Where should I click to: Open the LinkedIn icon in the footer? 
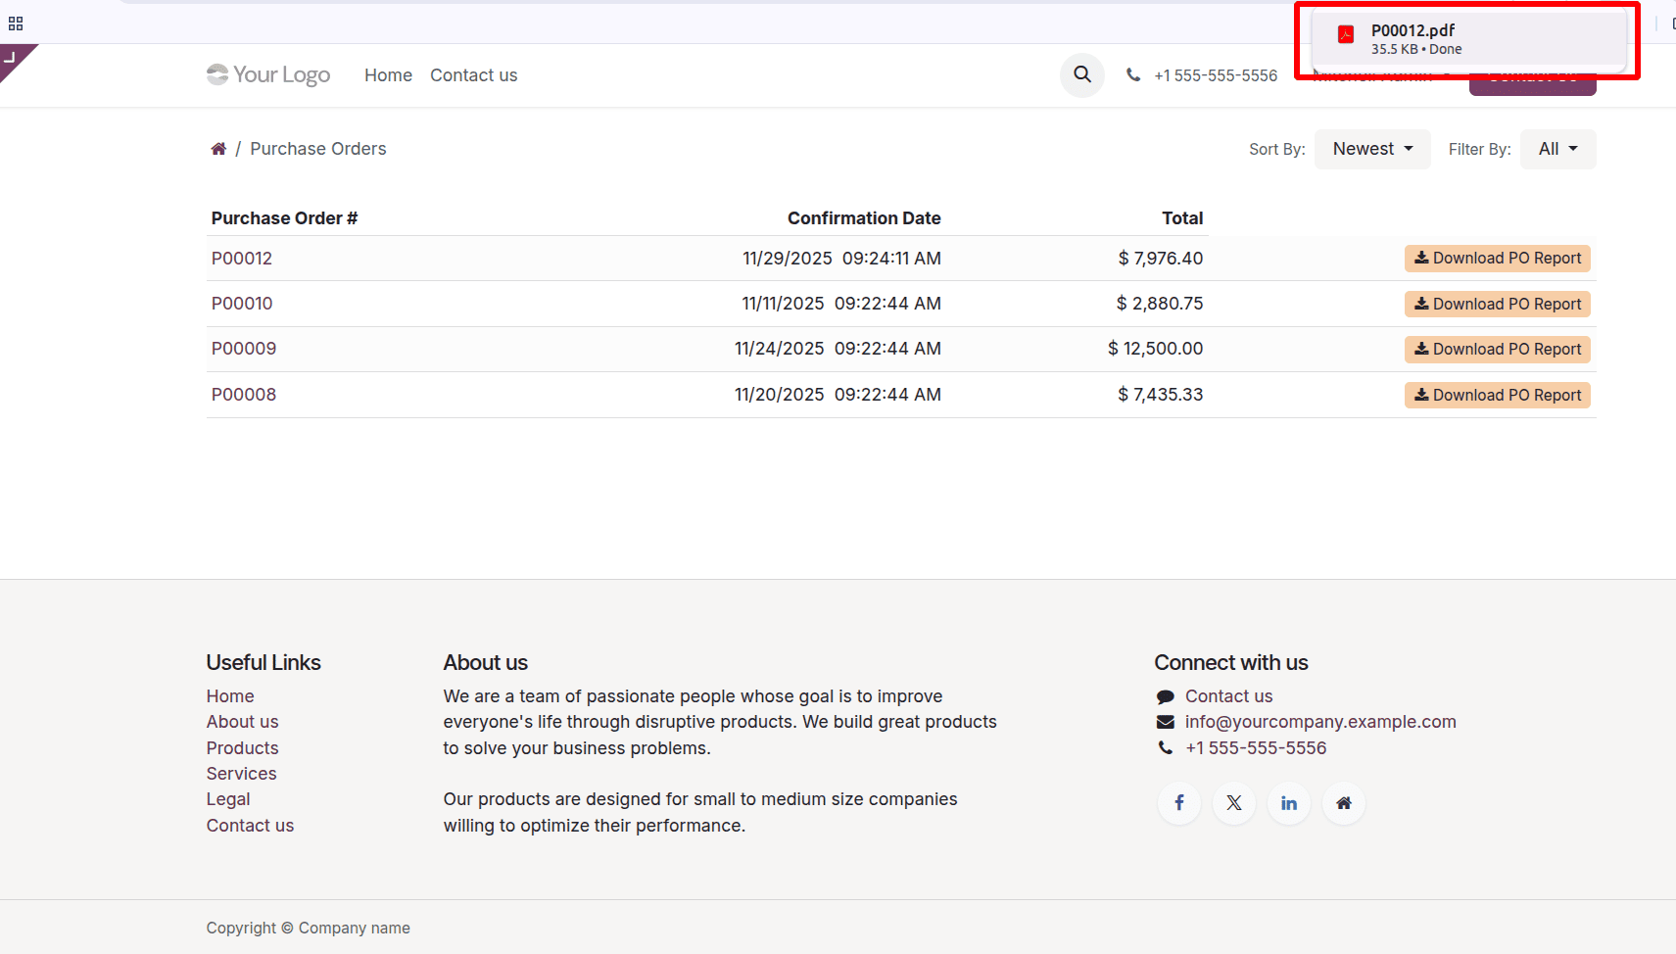click(1289, 802)
